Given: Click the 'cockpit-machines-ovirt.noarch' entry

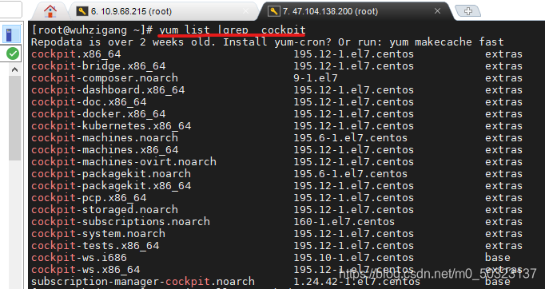Looking at the screenshot, I should pos(124,162).
